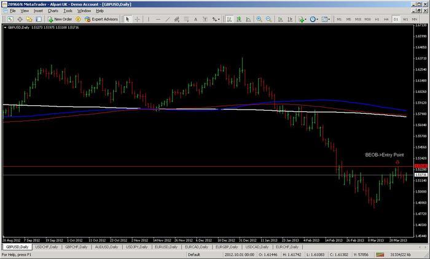
Task: Switch timeframe to H4
Action: coord(386,19)
